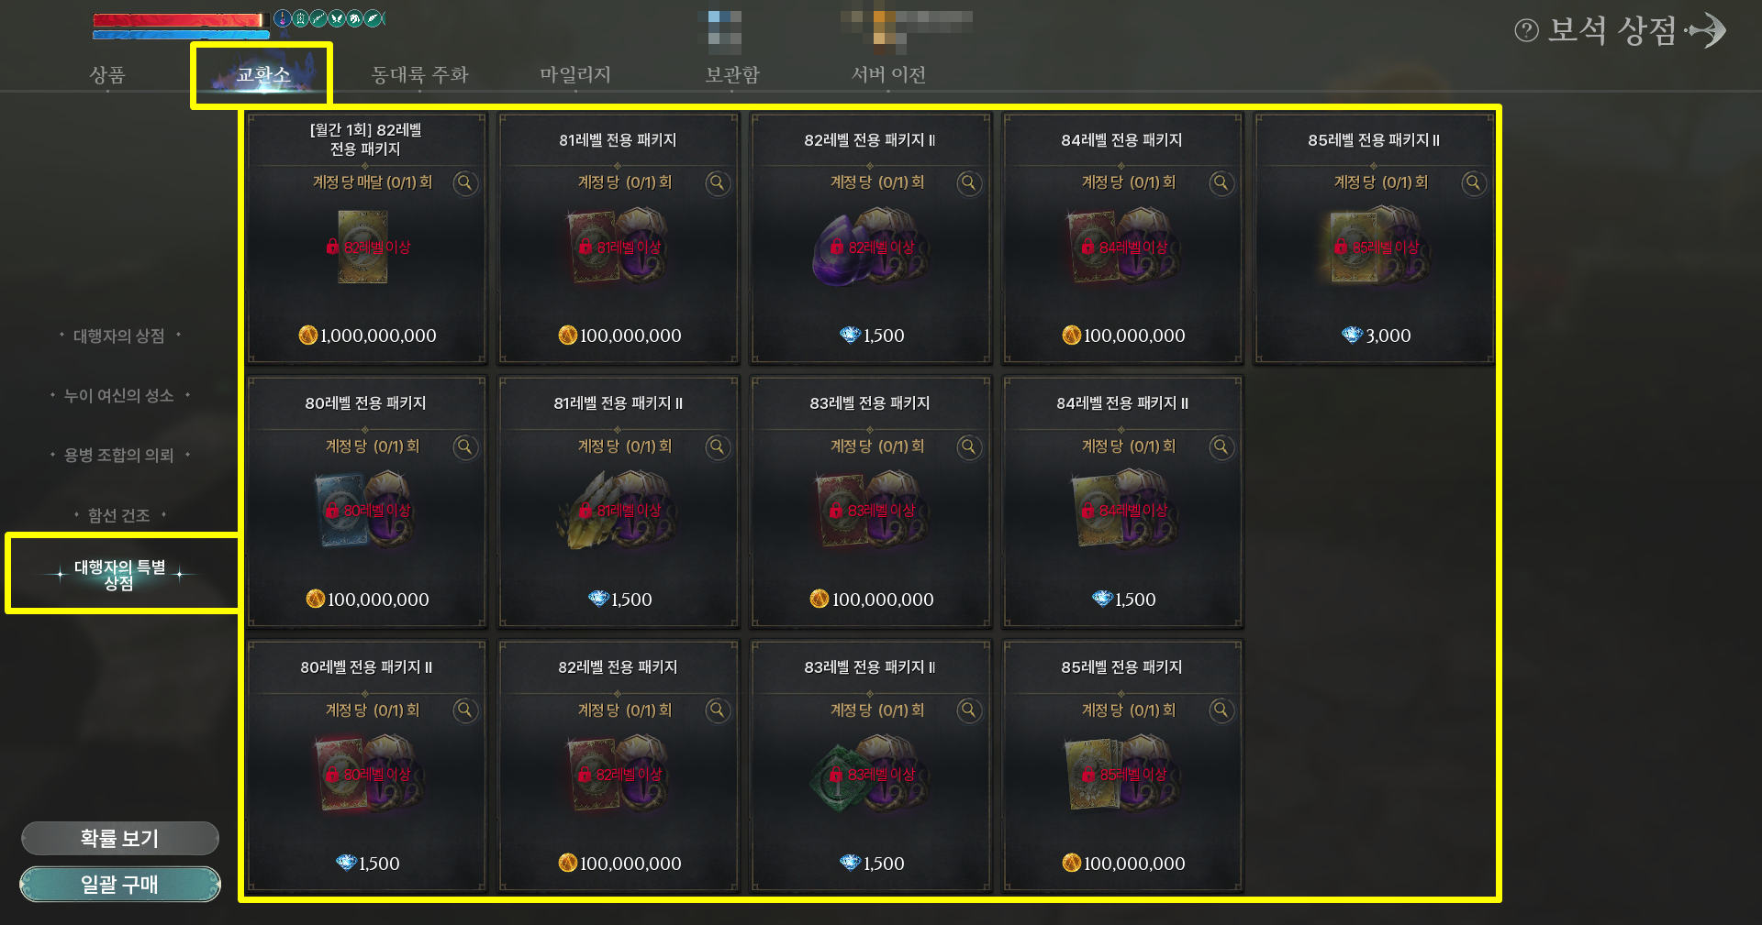This screenshot has height=925, width=1762.
Task: Click the 확률 보기 button
Action: point(119,838)
